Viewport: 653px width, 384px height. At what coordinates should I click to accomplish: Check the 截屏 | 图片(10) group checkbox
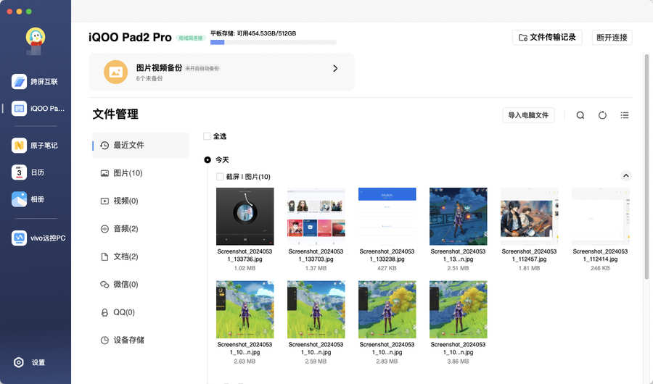pyautogui.click(x=221, y=177)
